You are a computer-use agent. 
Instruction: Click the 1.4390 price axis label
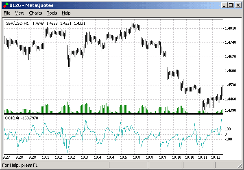click(231, 110)
